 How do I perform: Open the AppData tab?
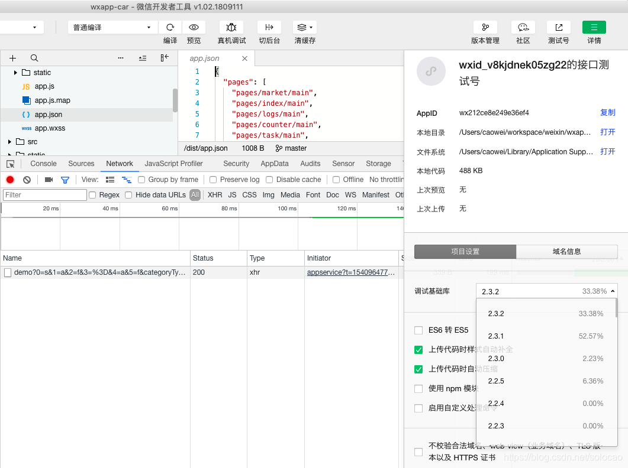[x=275, y=164]
